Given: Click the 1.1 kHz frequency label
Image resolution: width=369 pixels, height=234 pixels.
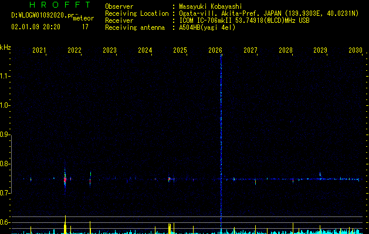Looking at the screenshot, I should 5,76.
